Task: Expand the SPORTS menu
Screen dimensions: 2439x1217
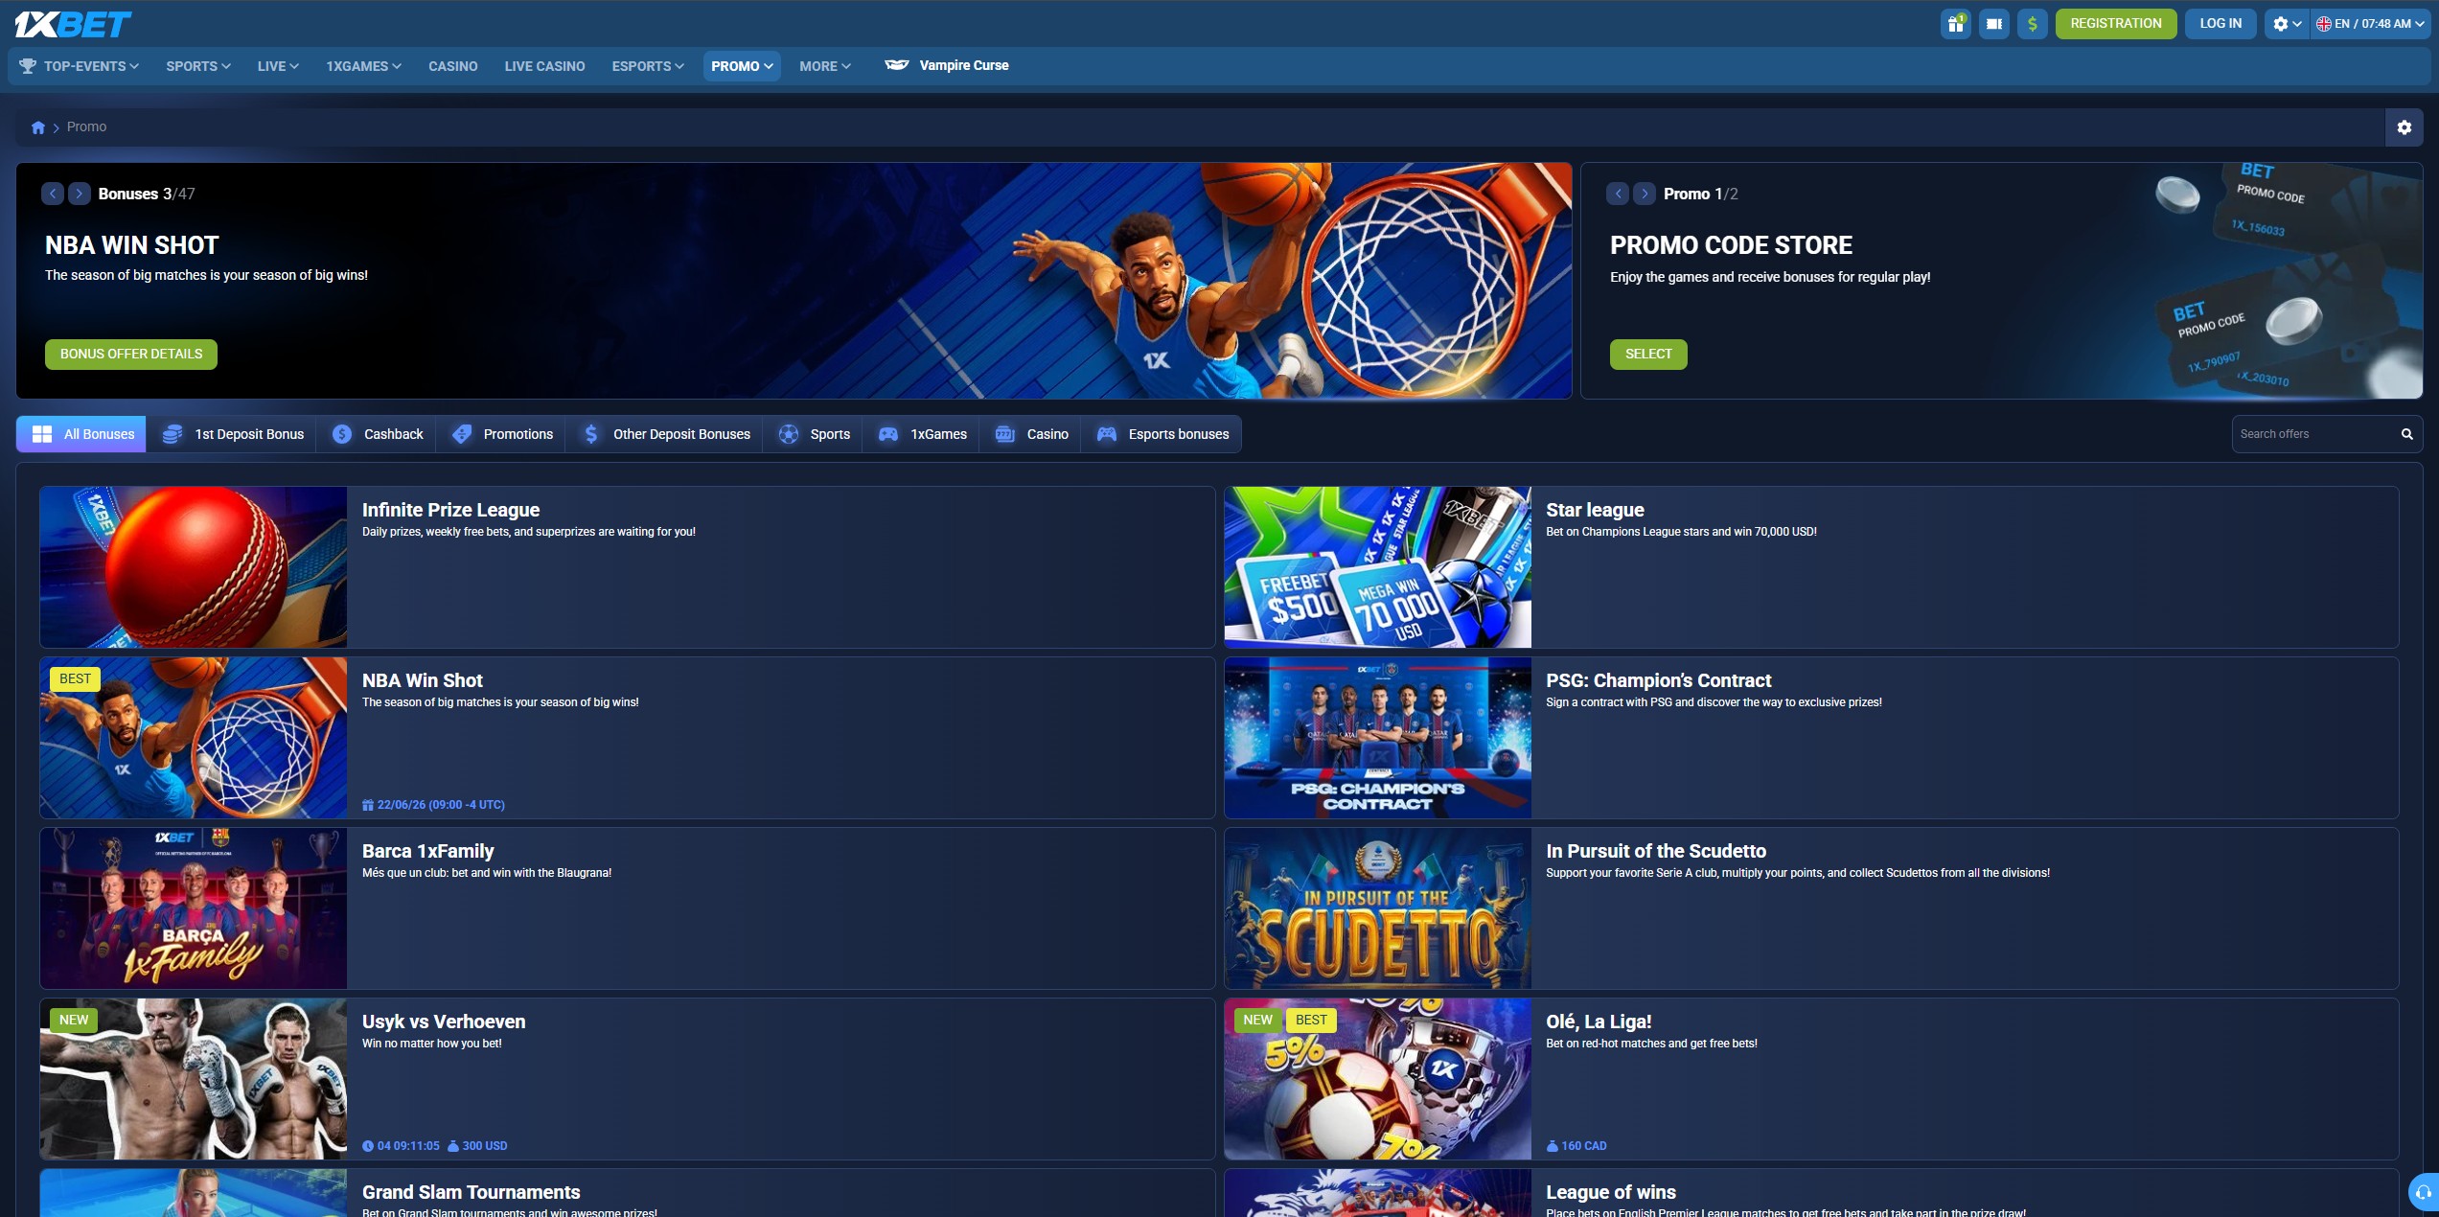Action: pyautogui.click(x=198, y=66)
